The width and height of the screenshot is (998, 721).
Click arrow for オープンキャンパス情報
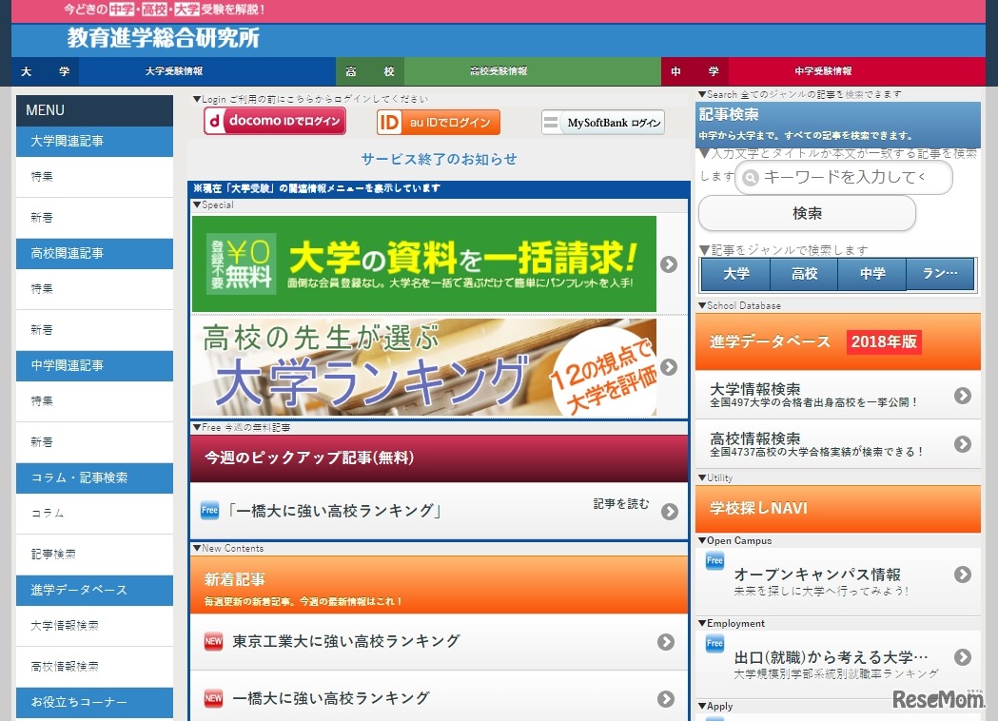click(x=963, y=575)
